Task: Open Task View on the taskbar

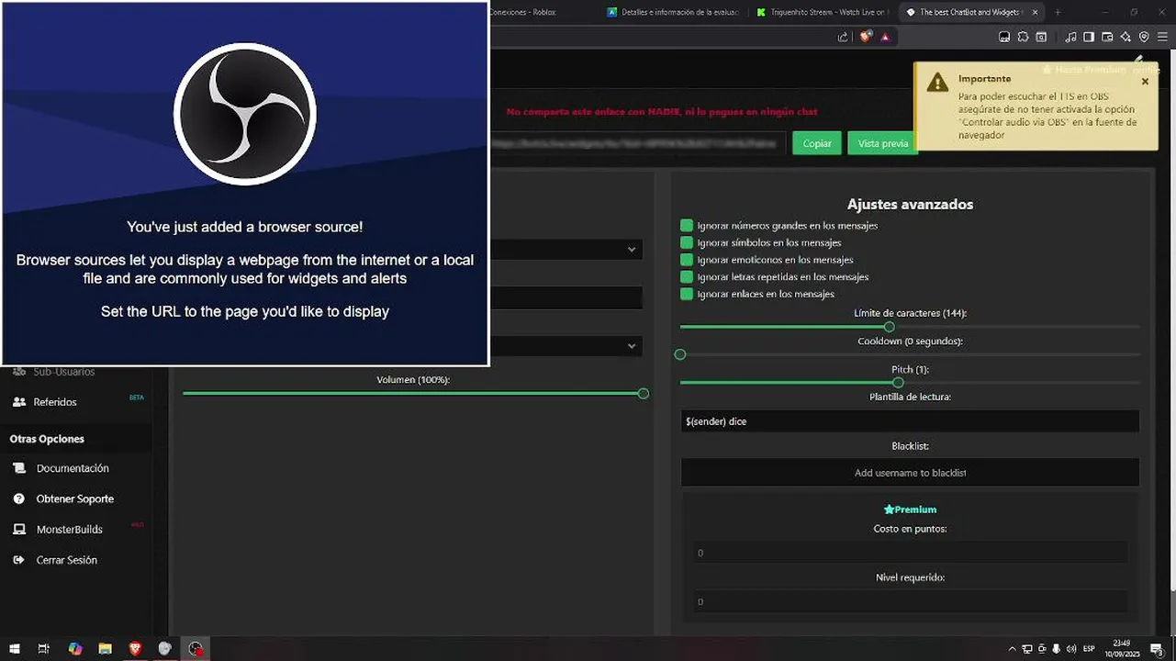Action: [x=44, y=648]
